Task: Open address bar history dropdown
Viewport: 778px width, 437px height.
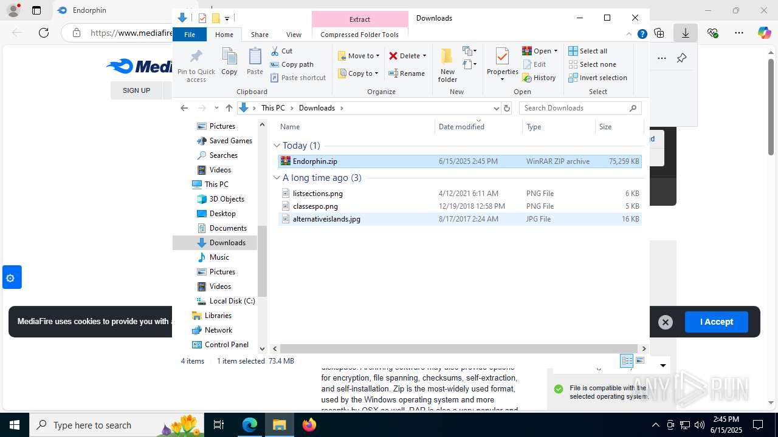Action: [x=496, y=108]
